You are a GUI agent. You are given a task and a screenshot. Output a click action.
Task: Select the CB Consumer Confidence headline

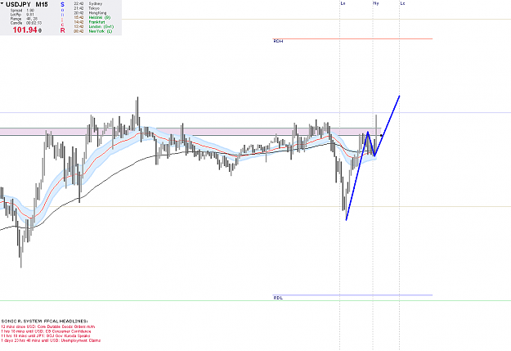(x=47, y=331)
